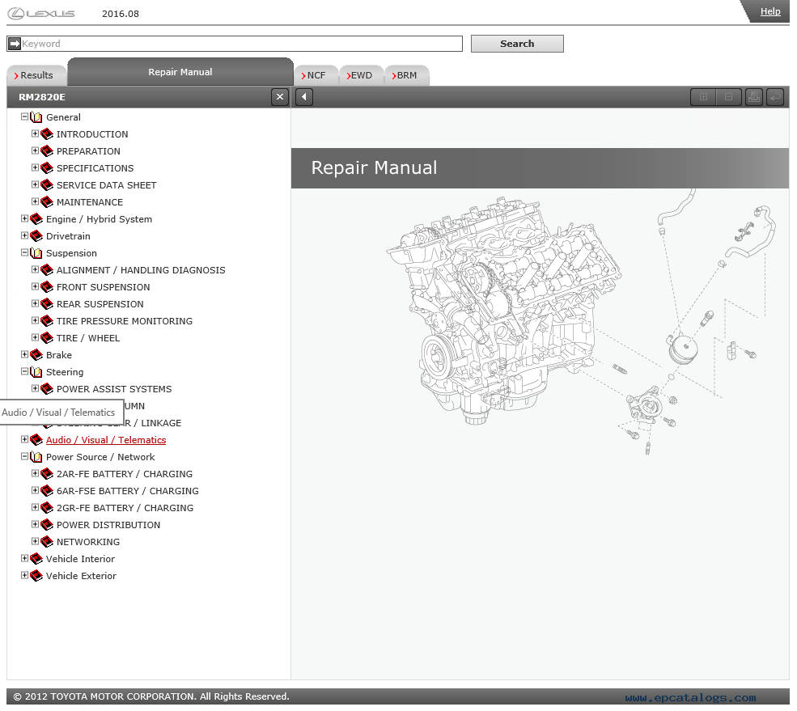The width and height of the screenshot is (797, 711).
Task: Select the MAINTENANCE entry
Action: coord(90,202)
